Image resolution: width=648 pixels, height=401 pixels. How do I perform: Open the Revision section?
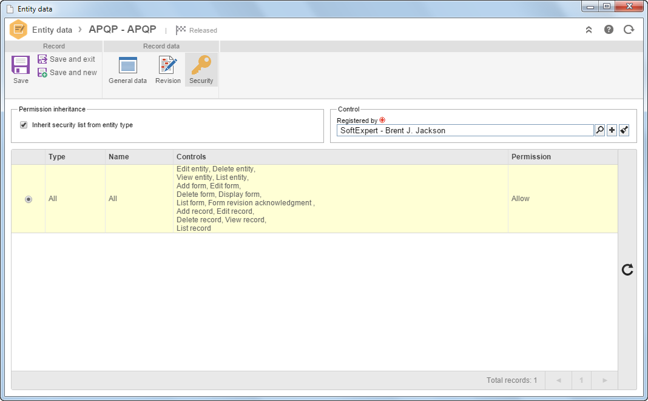pos(168,70)
